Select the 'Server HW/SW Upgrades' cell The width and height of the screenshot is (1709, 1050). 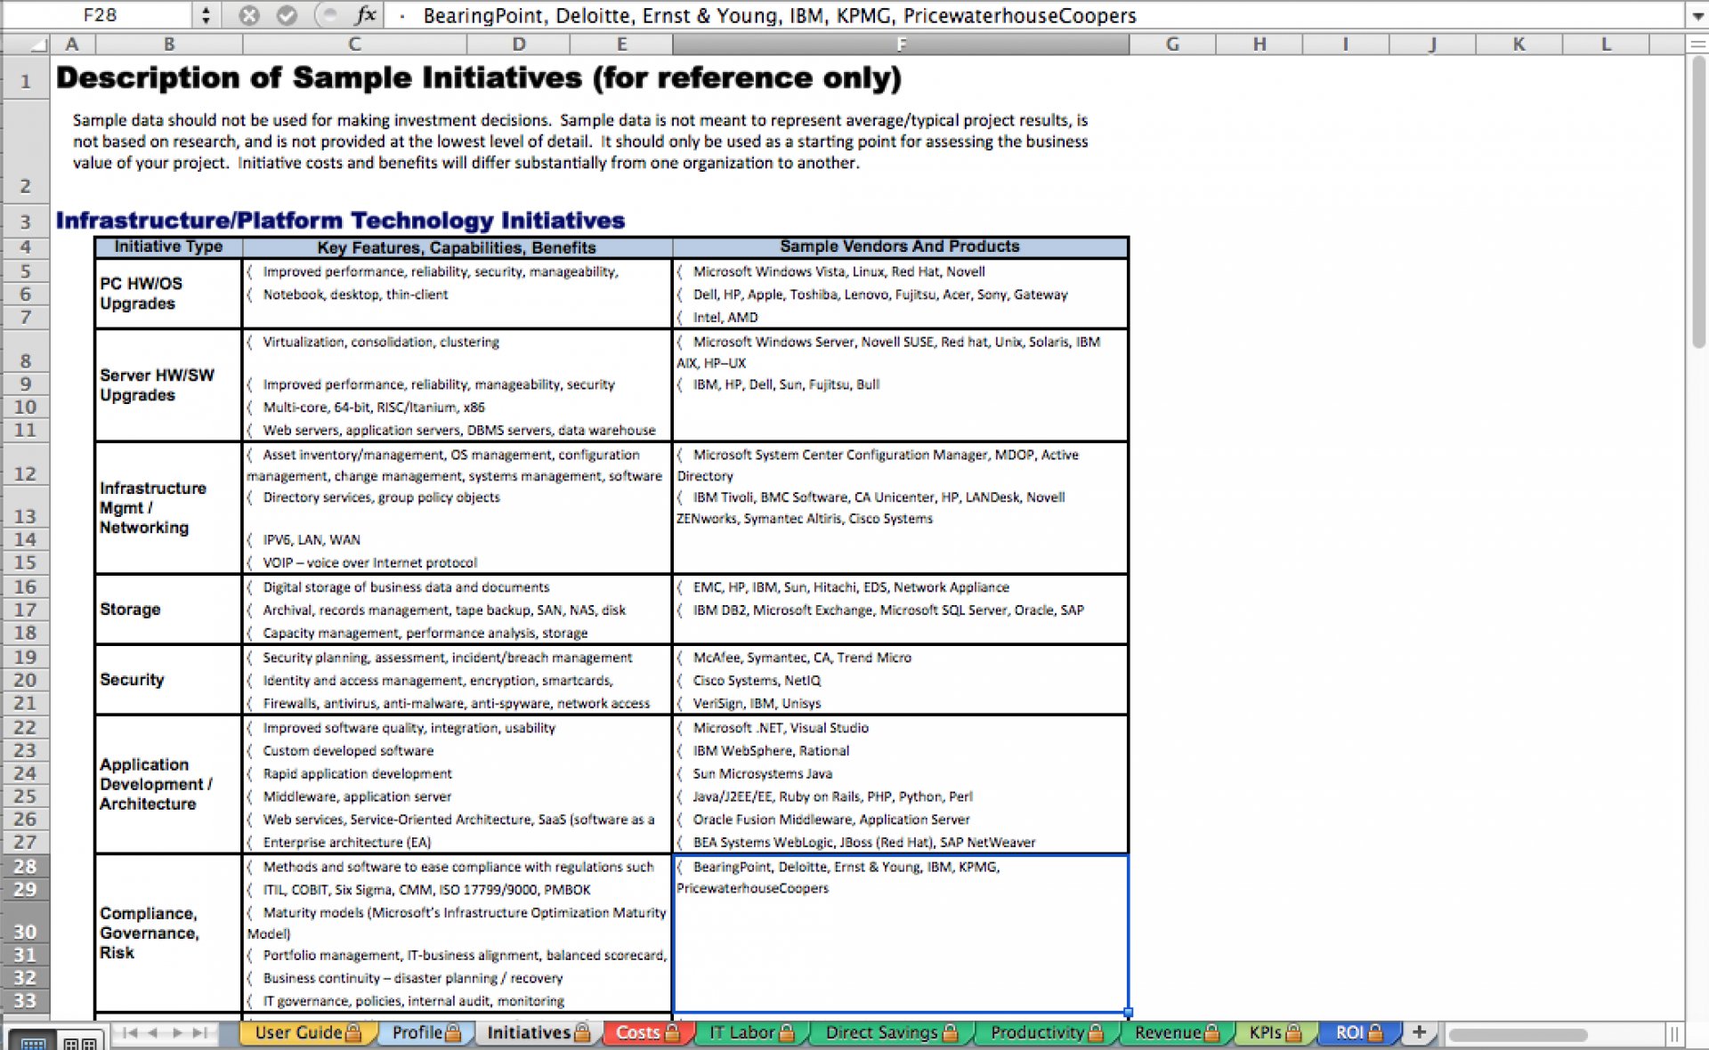(x=168, y=385)
